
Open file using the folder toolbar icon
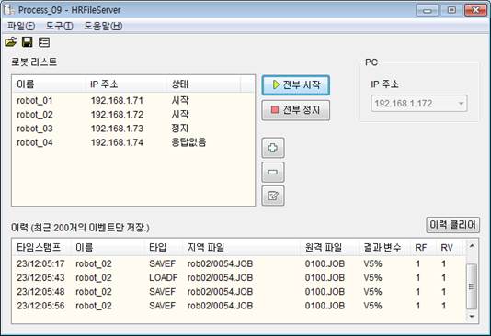[10, 42]
